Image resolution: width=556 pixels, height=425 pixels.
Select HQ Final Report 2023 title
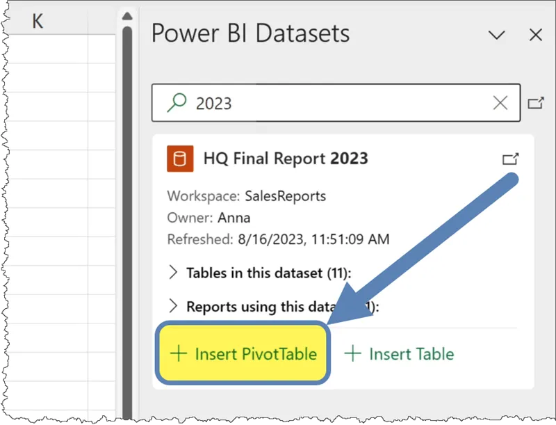[286, 159]
